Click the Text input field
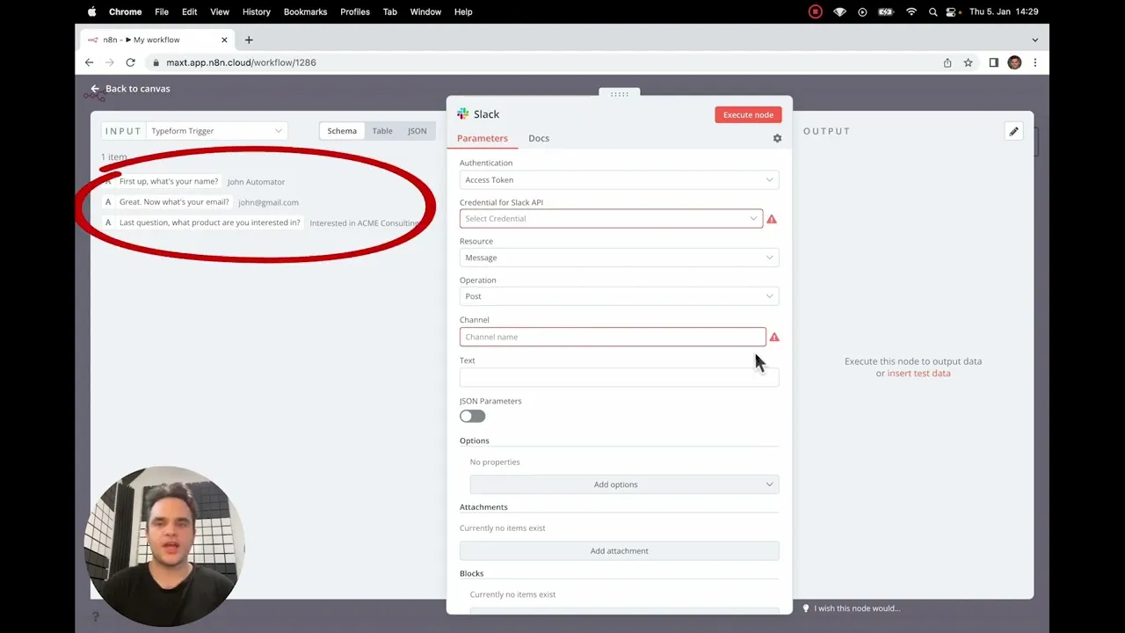 pos(619,377)
